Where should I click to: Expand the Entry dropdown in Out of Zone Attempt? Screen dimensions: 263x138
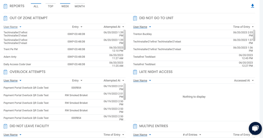[81, 27]
